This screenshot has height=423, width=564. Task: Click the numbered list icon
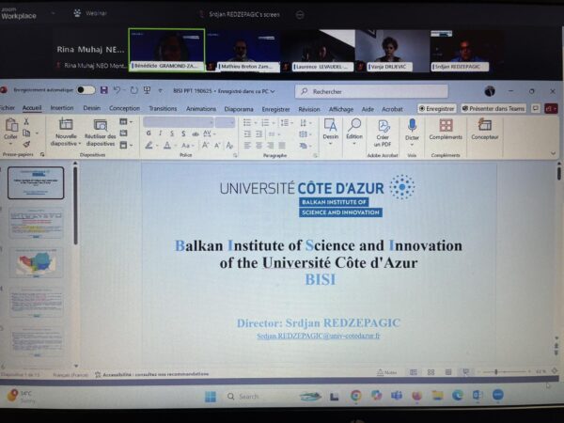click(x=265, y=122)
